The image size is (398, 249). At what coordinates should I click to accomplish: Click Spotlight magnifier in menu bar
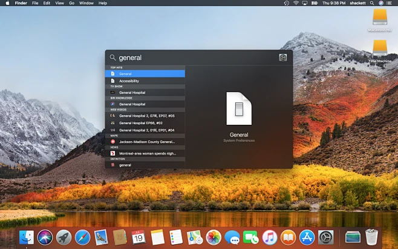pyautogui.click(x=372, y=3)
